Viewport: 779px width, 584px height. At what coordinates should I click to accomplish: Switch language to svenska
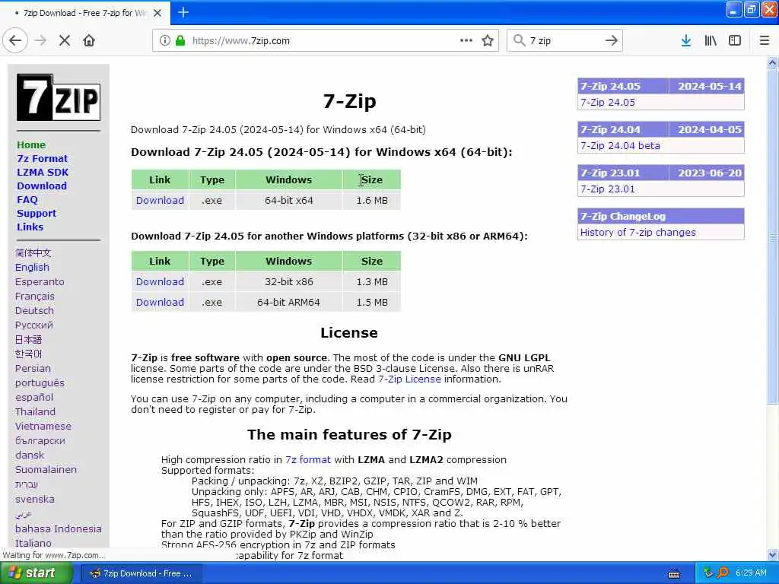(x=34, y=499)
